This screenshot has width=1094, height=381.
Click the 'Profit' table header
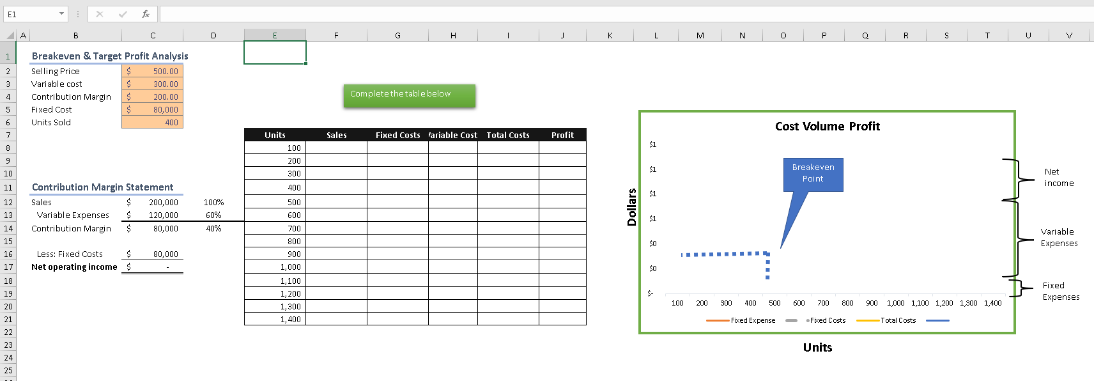[x=562, y=135]
